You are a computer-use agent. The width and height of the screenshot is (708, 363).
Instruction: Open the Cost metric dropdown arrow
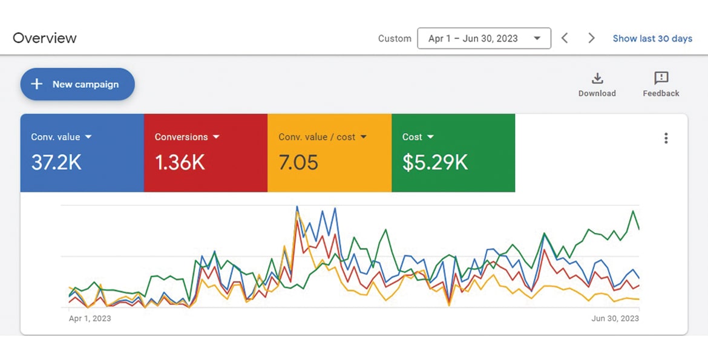click(430, 137)
